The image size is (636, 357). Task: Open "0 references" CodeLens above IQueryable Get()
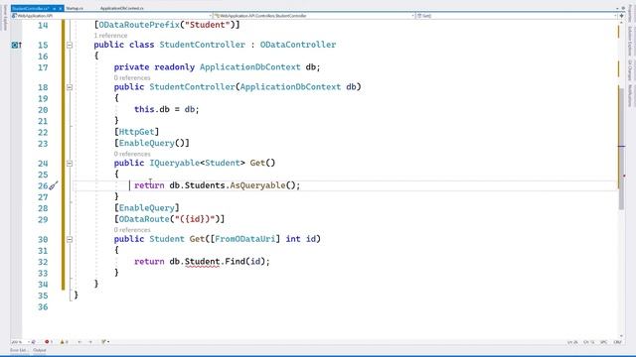tap(132, 154)
